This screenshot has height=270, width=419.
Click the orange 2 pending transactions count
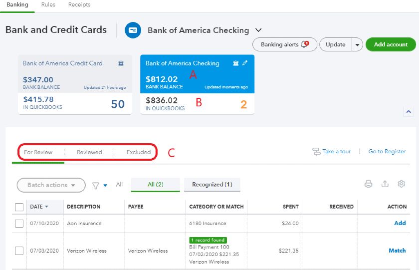[244, 104]
